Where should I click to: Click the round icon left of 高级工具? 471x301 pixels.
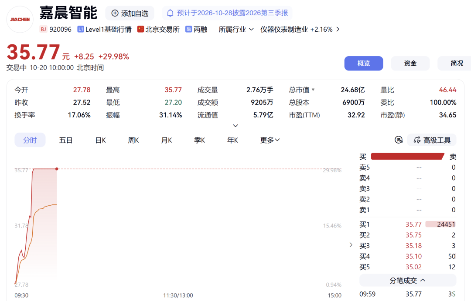pos(399,140)
